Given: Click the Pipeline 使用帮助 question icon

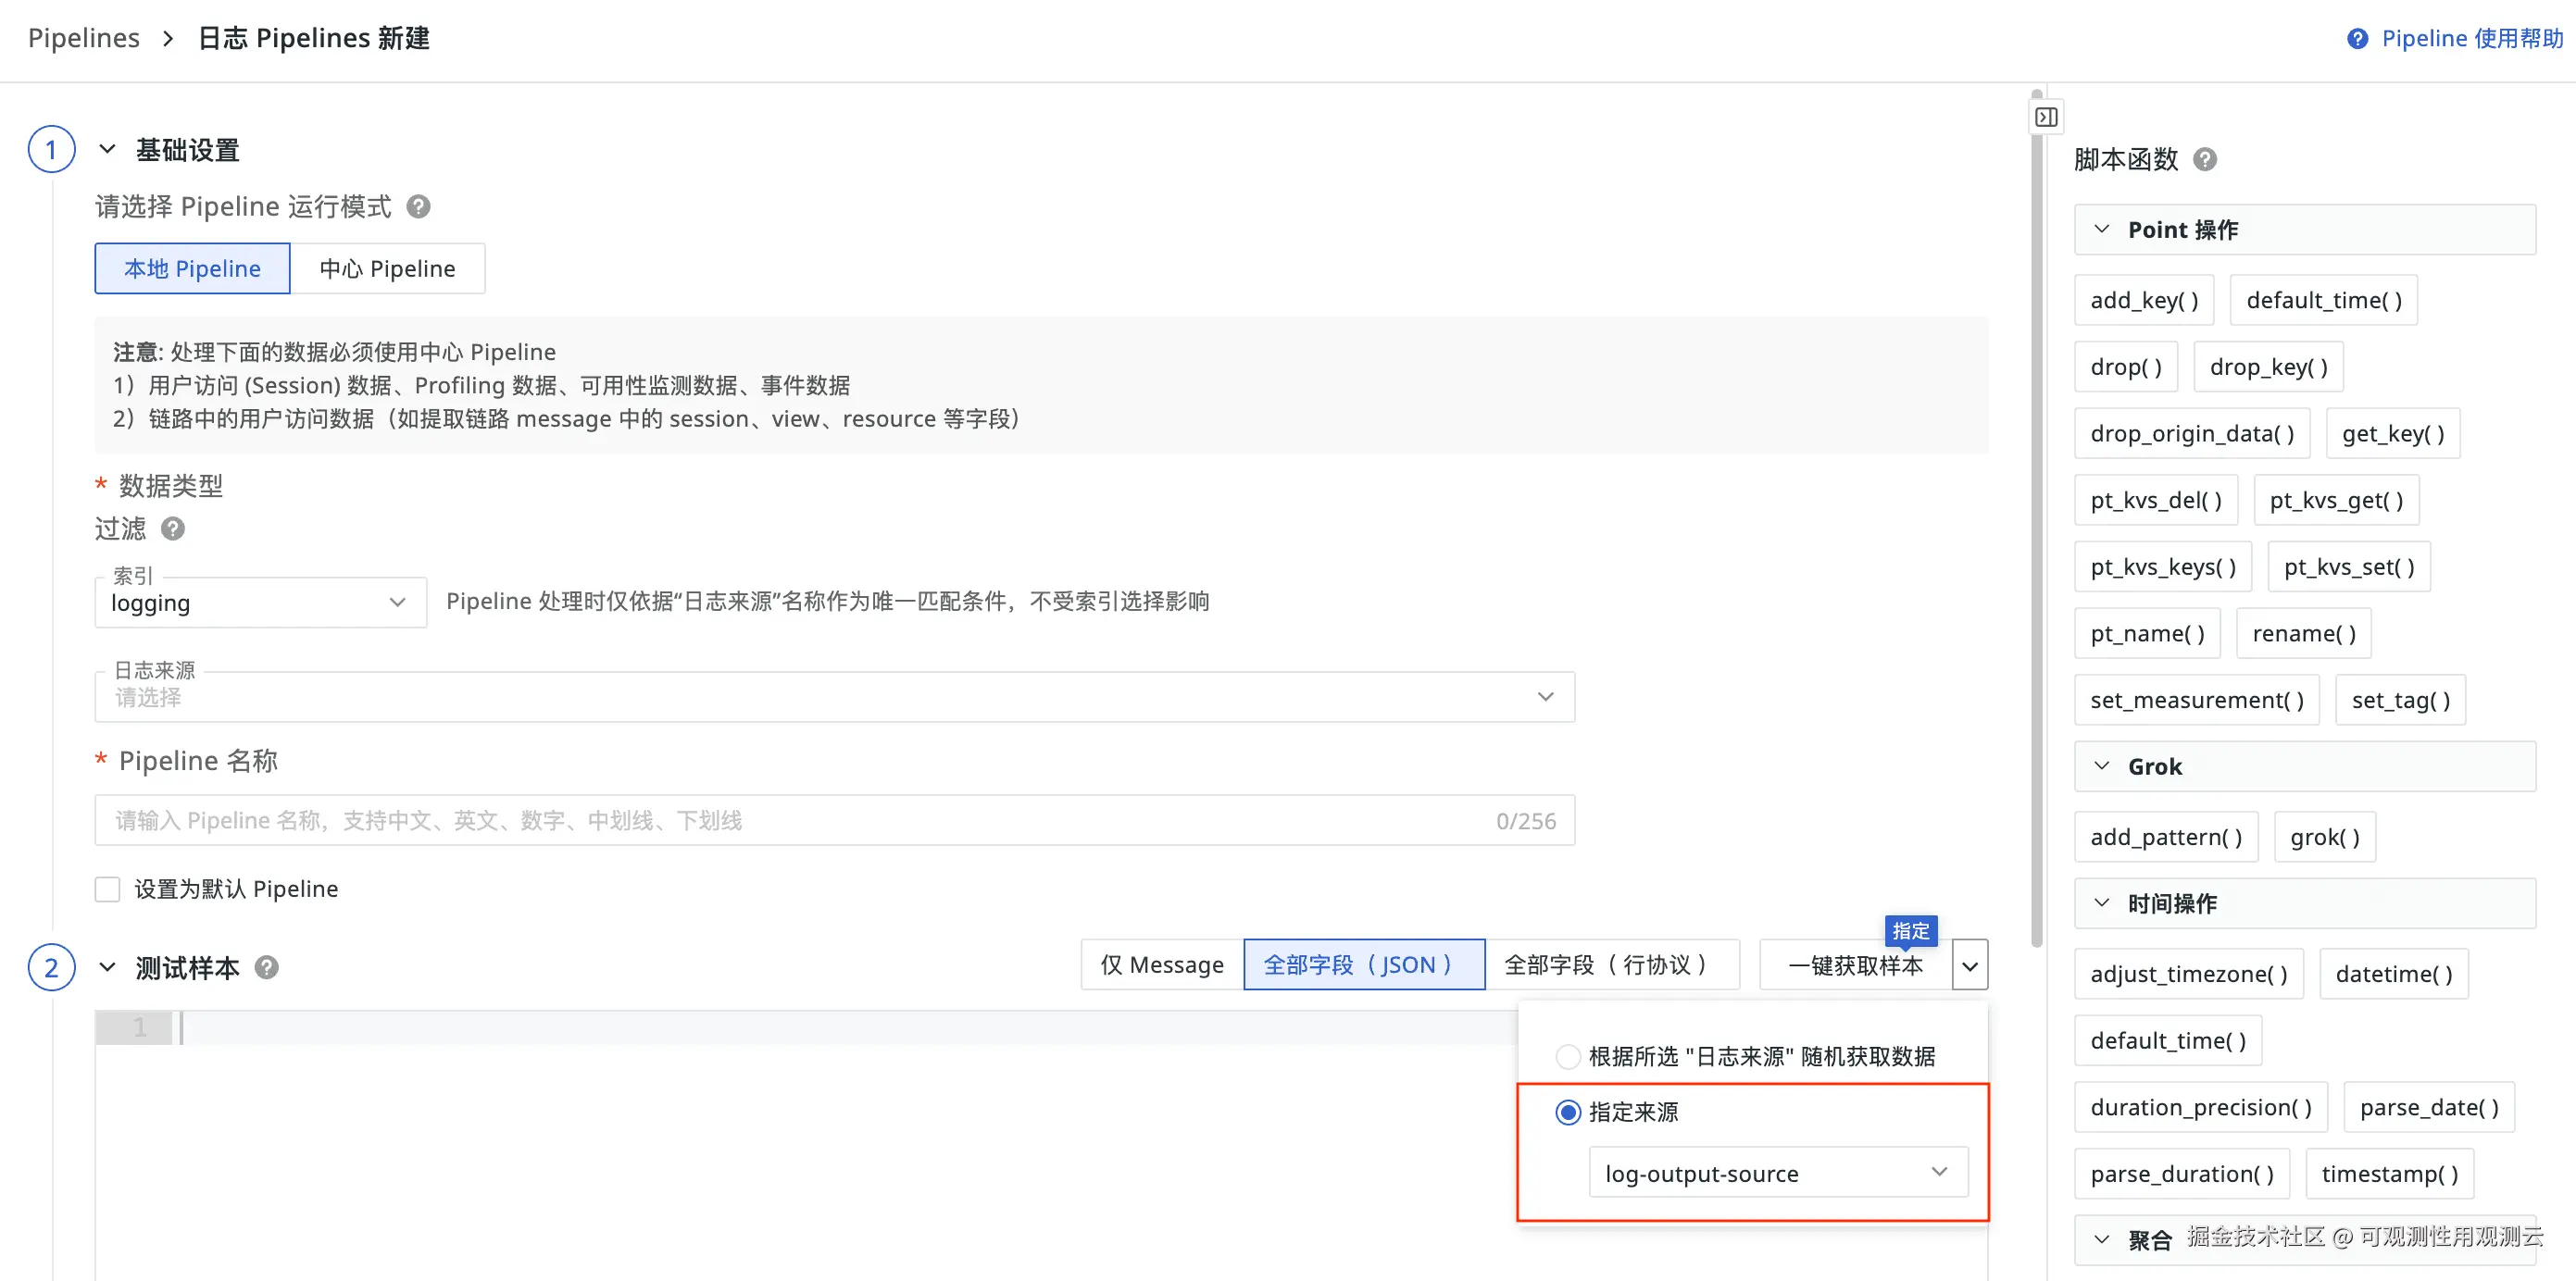Looking at the screenshot, I should point(2357,39).
